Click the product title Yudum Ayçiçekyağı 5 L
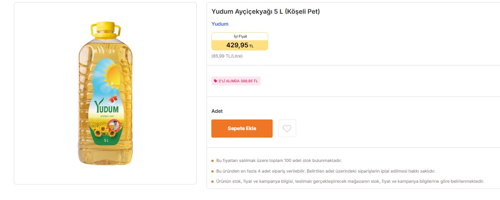Viewport: 500px width, 200px height. (x=266, y=12)
